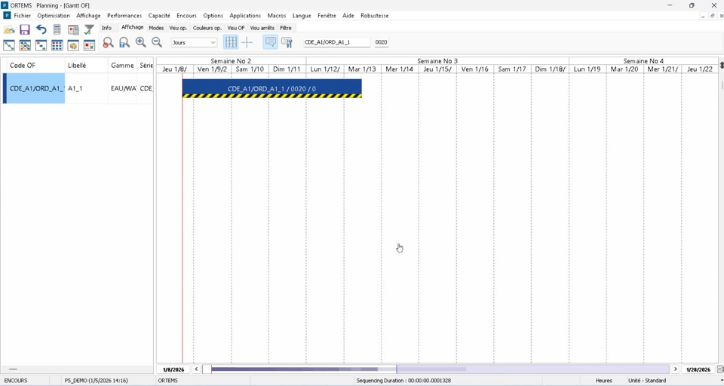Open the Optimisation menu
The height and width of the screenshot is (386, 724).
pyautogui.click(x=54, y=15)
